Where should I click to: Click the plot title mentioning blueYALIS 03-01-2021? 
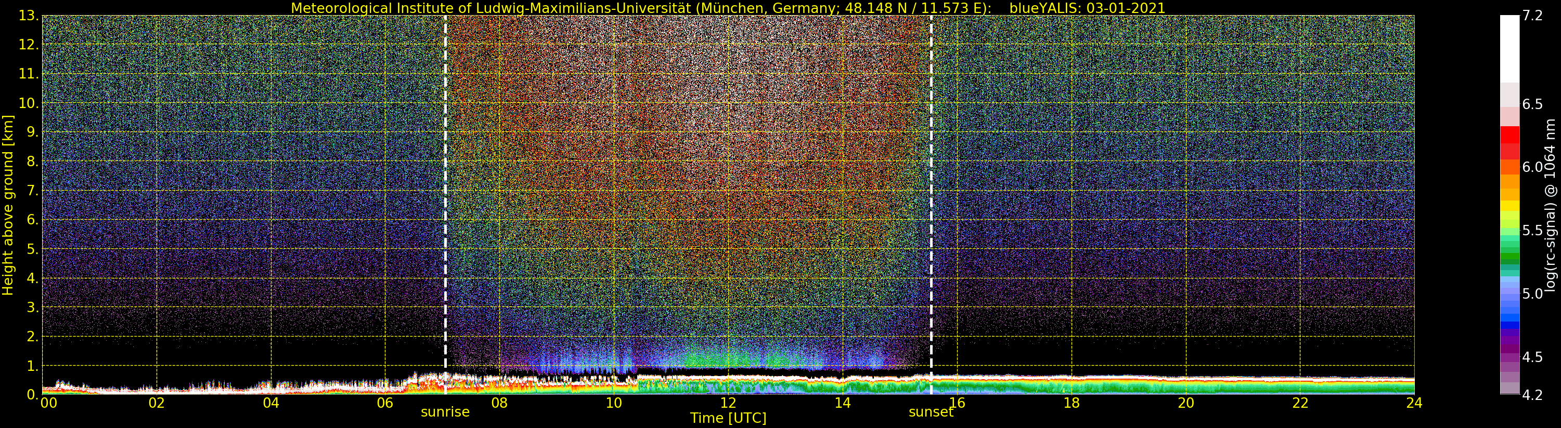[728, 8]
